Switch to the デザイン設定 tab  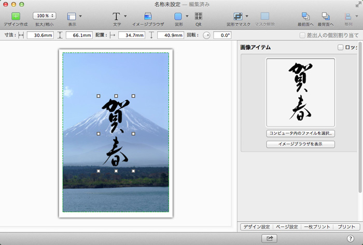[x=257, y=227]
